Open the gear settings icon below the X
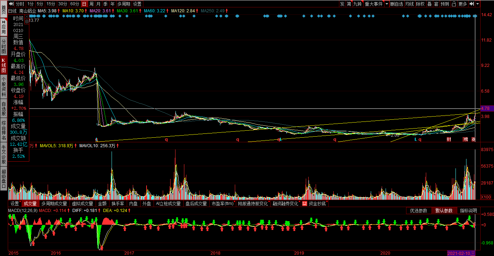 click(26, 21)
